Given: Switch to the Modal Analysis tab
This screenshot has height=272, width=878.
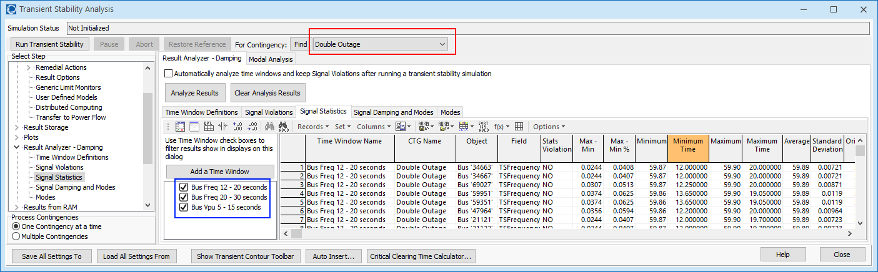Looking at the screenshot, I should click(x=270, y=59).
